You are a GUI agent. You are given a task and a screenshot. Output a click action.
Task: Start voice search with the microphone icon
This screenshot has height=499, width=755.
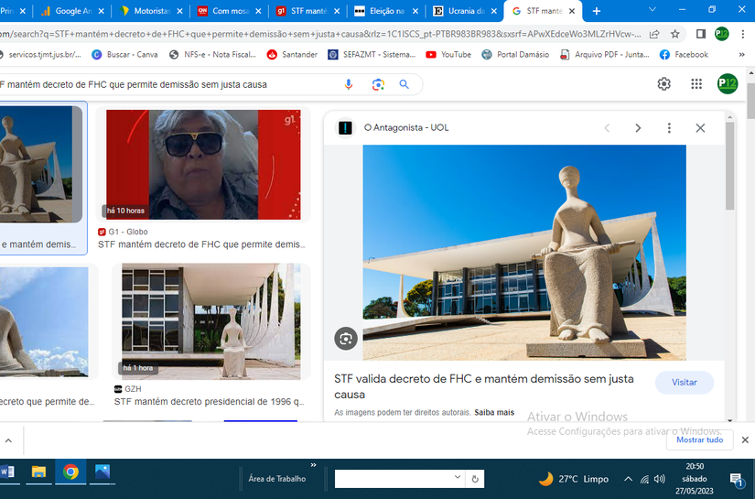pyautogui.click(x=349, y=85)
